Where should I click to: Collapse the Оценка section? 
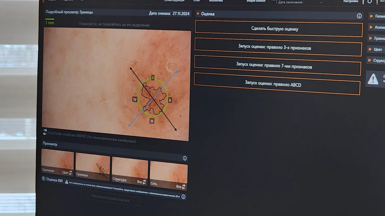click(x=198, y=14)
